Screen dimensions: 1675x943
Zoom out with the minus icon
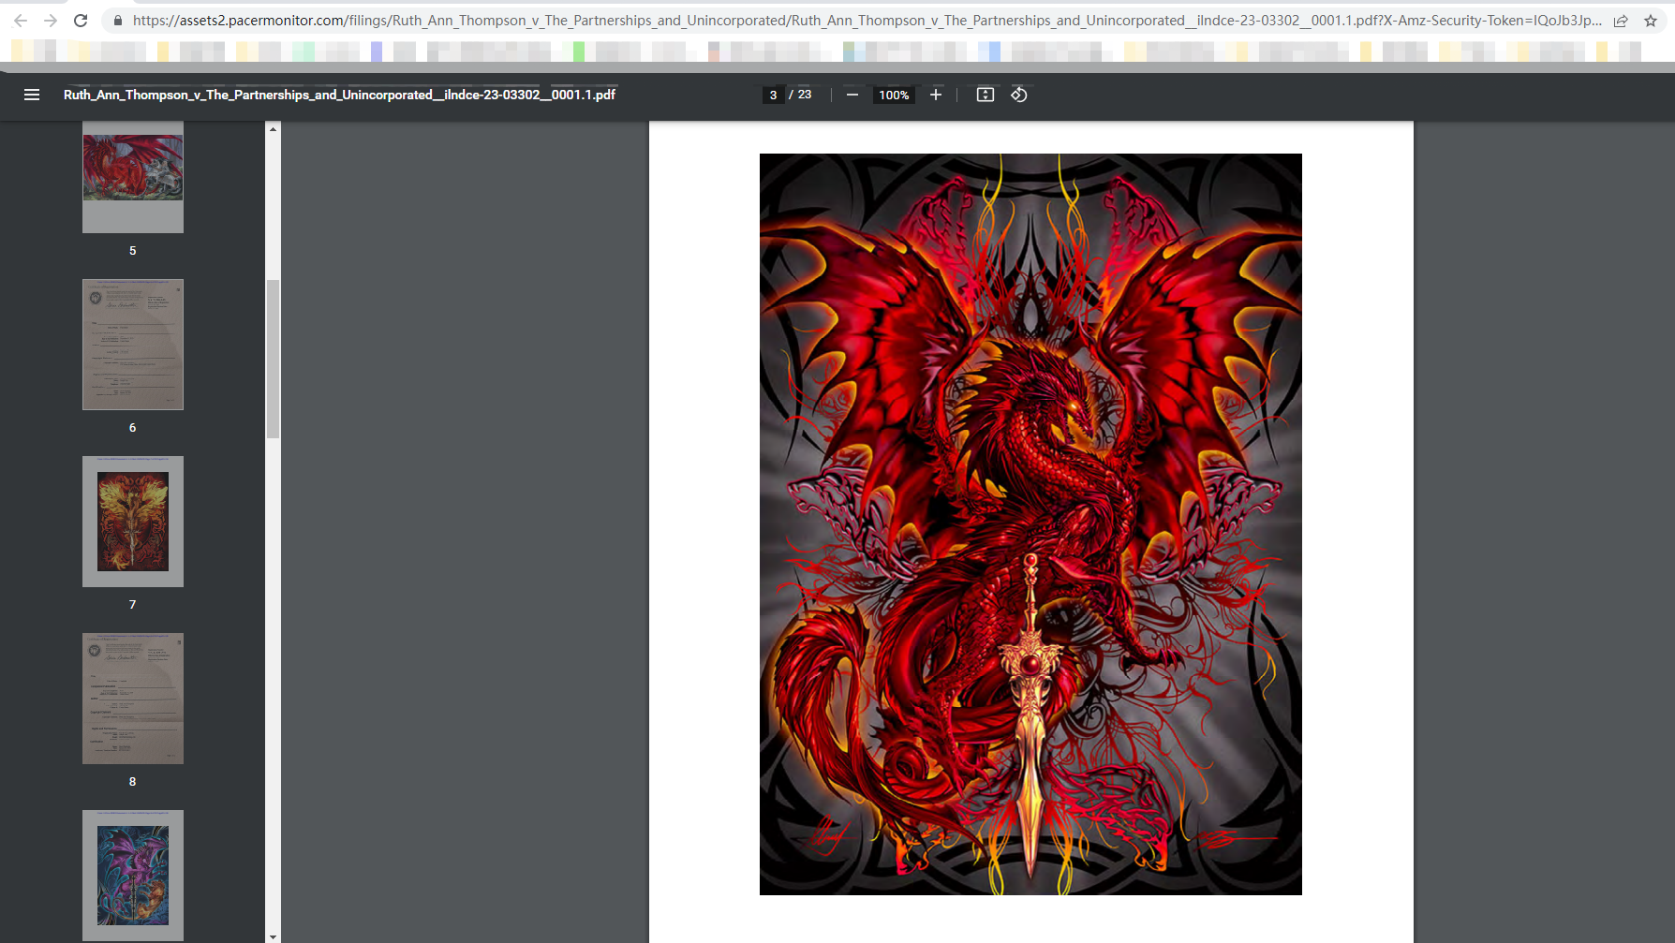852,95
